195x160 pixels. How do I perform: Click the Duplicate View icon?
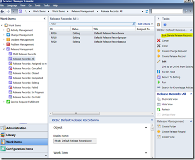click(159, 99)
